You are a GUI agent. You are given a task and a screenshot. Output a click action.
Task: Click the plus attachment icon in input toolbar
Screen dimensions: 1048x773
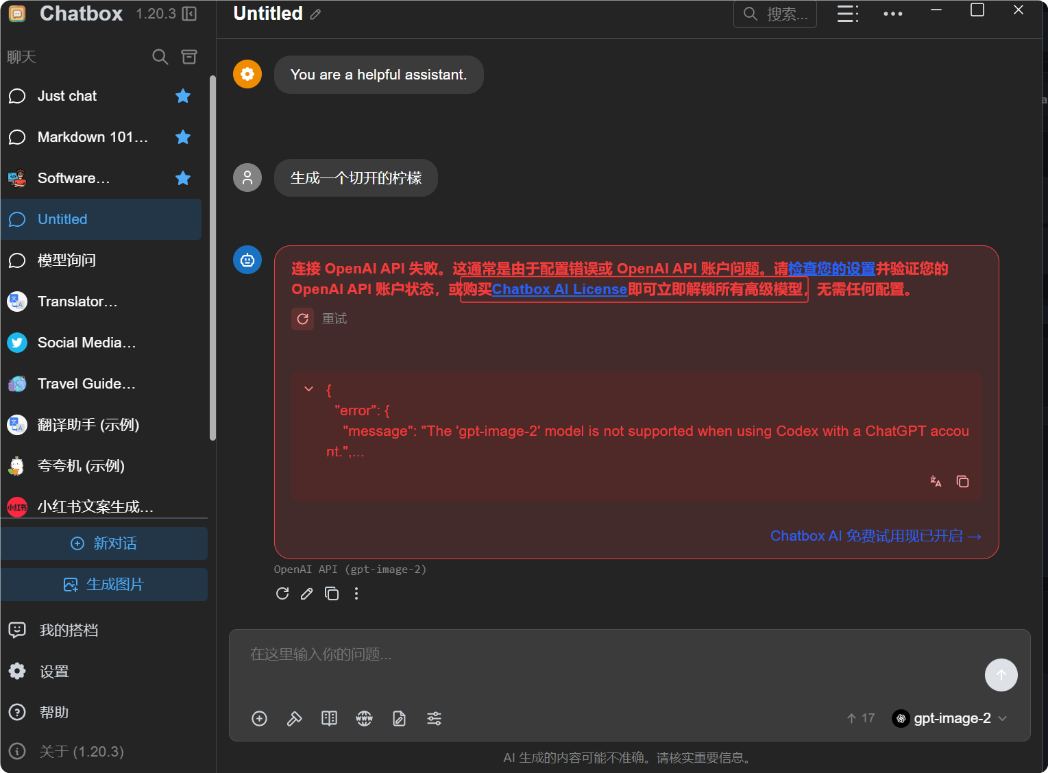point(259,718)
